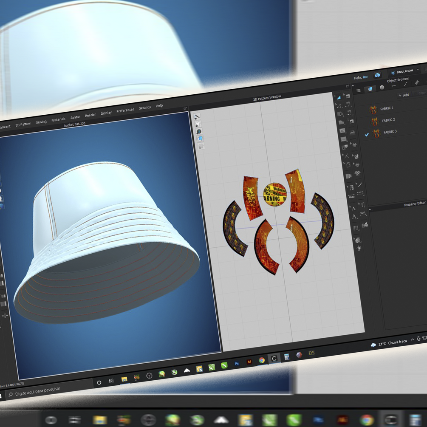
Task: Click the info circle icon in 2D window strip
Action: click(199, 132)
